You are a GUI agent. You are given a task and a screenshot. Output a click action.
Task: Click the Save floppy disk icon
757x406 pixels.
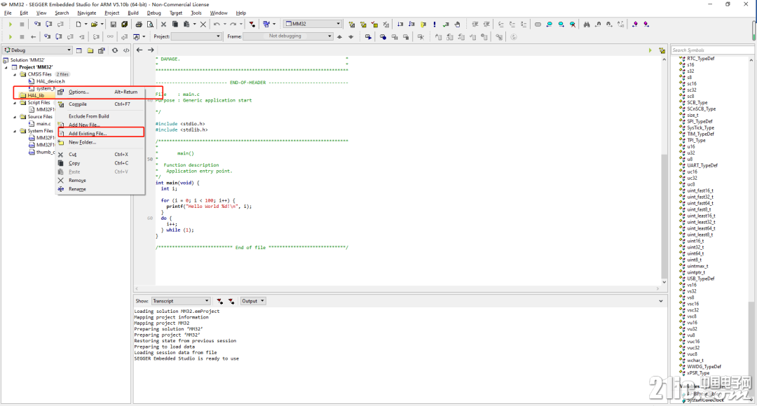pos(113,24)
